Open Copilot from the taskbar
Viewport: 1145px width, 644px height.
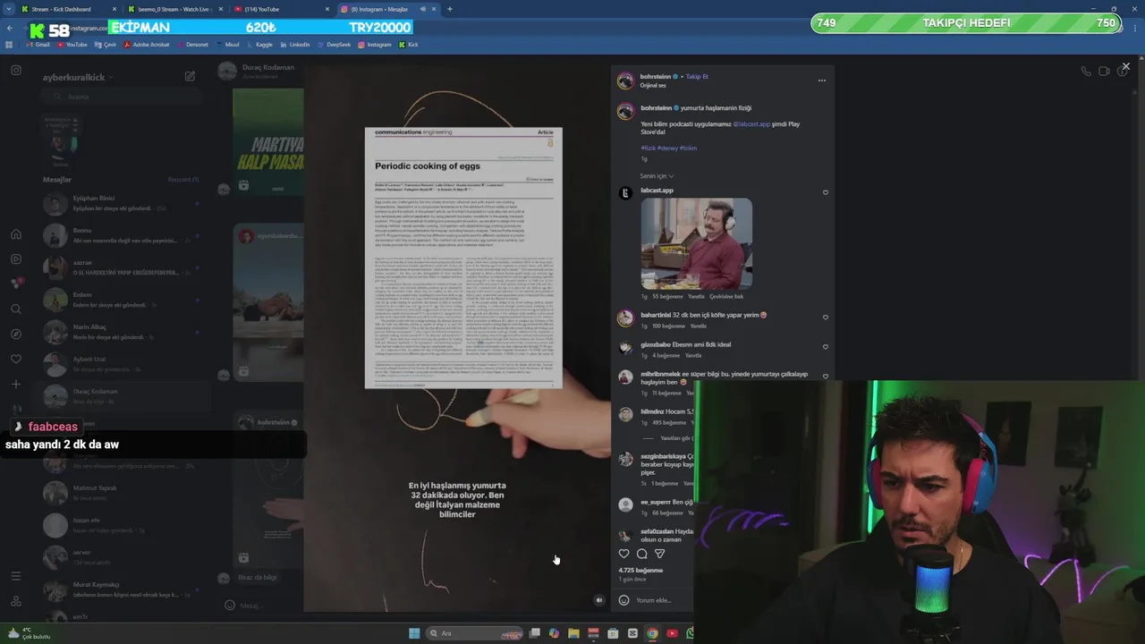[x=554, y=633]
